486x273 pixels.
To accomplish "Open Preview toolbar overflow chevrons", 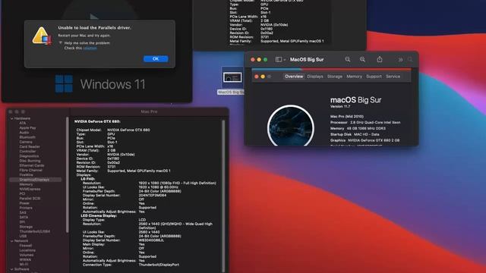I will click(x=400, y=59).
